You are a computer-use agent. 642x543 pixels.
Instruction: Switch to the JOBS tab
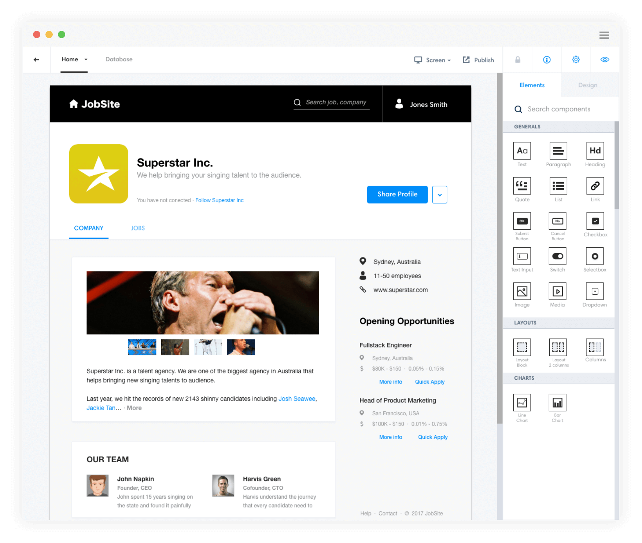pos(138,228)
